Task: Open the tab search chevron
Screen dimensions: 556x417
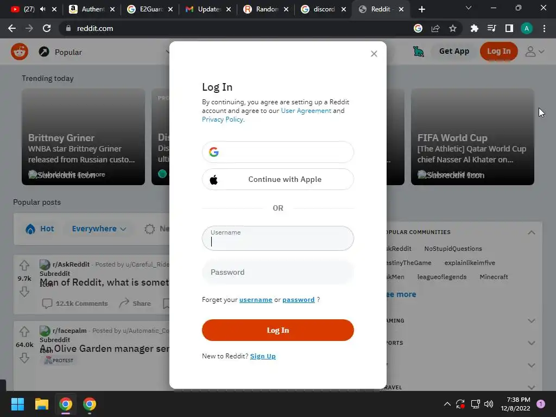Action: (x=469, y=8)
